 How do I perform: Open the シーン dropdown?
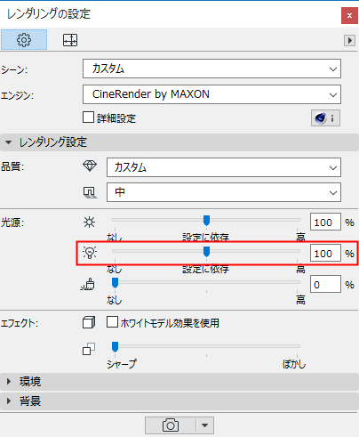211,69
